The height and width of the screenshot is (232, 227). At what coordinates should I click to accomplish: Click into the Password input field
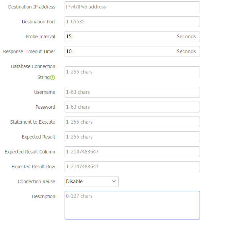(132, 107)
